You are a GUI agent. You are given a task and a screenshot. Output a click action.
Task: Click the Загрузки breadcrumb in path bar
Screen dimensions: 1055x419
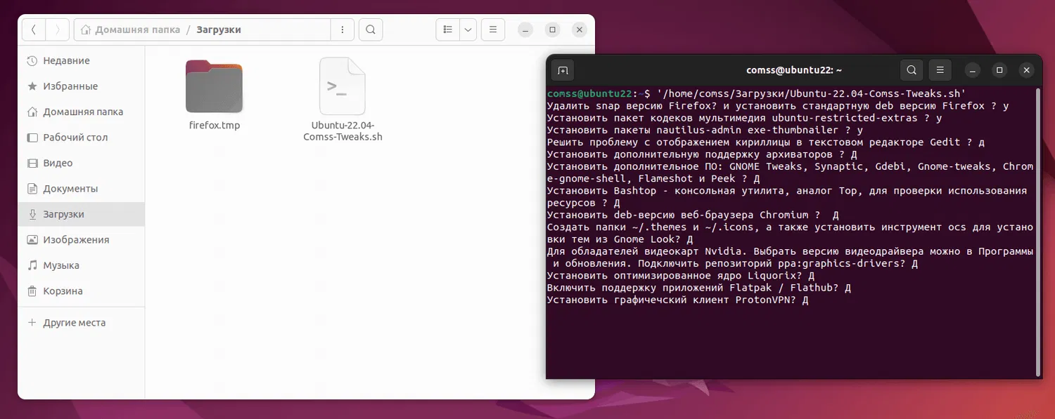click(x=219, y=29)
